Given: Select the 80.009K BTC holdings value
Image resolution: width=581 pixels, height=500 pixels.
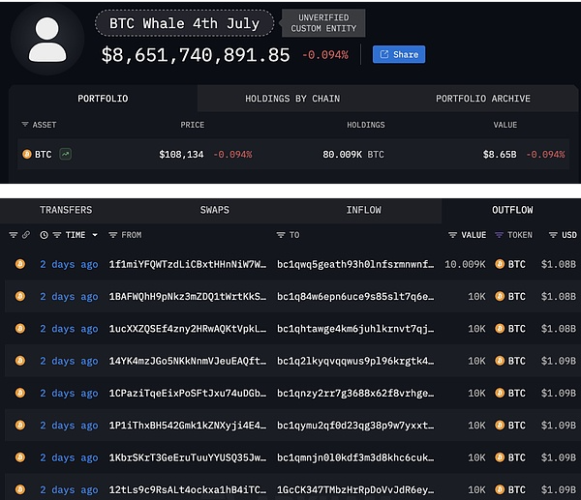Looking at the screenshot, I should coord(353,154).
